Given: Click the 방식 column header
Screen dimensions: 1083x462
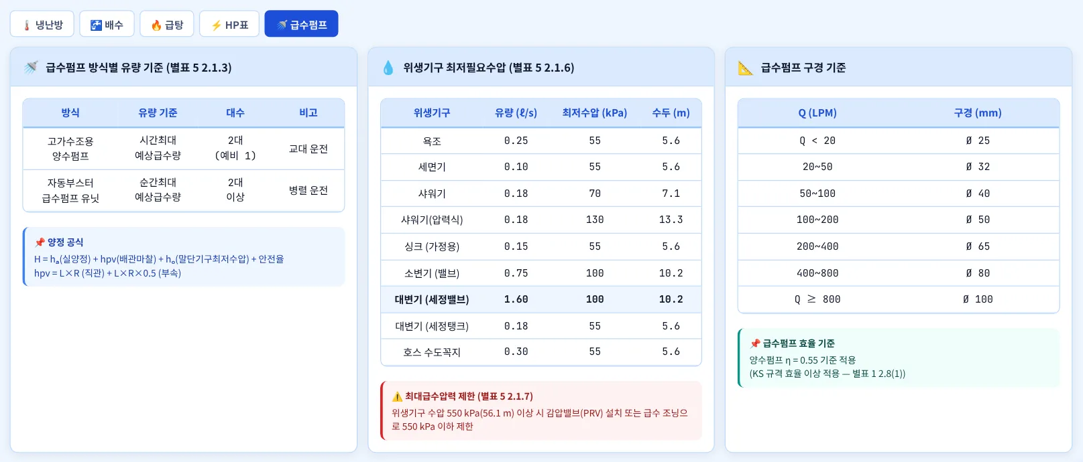Looking at the screenshot, I should click(x=70, y=113).
